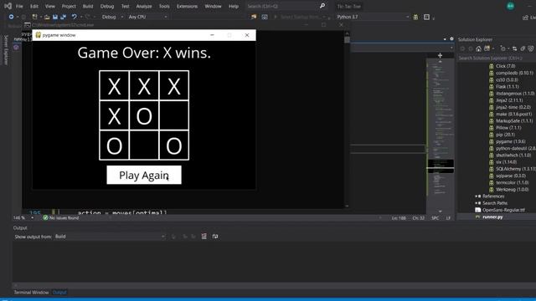Open the File menu
This screenshot has width=536, height=301.
[x=19, y=6]
